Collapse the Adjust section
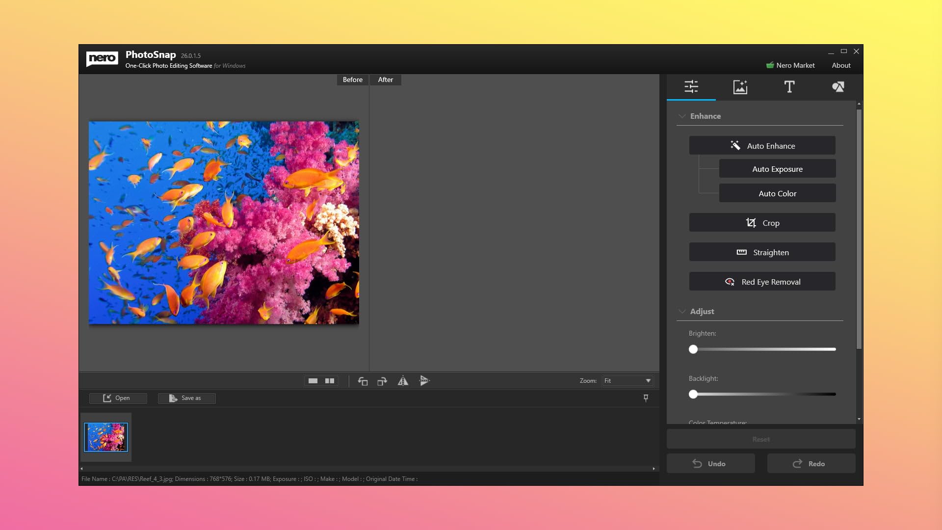 [x=682, y=312]
